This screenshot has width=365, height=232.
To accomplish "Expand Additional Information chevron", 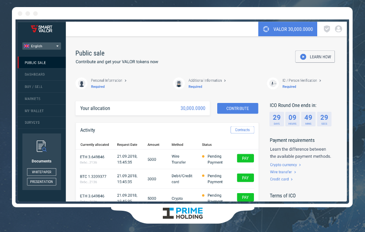I will [225, 80].
